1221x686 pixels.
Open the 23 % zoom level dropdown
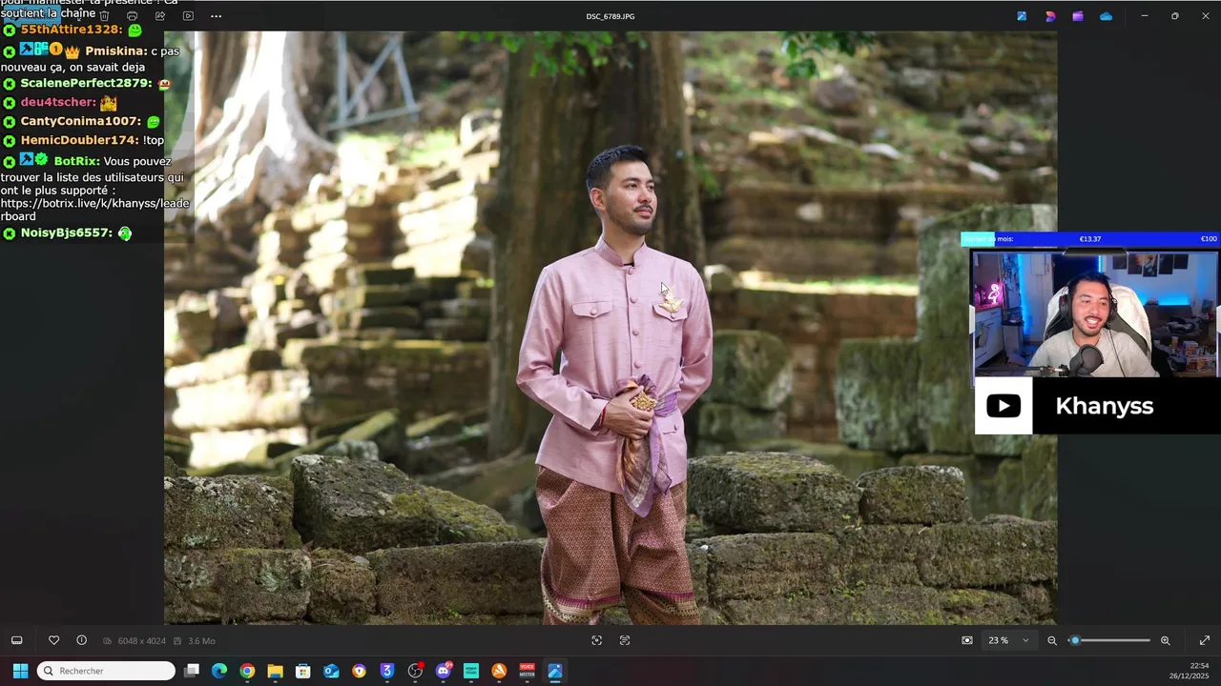1008,640
